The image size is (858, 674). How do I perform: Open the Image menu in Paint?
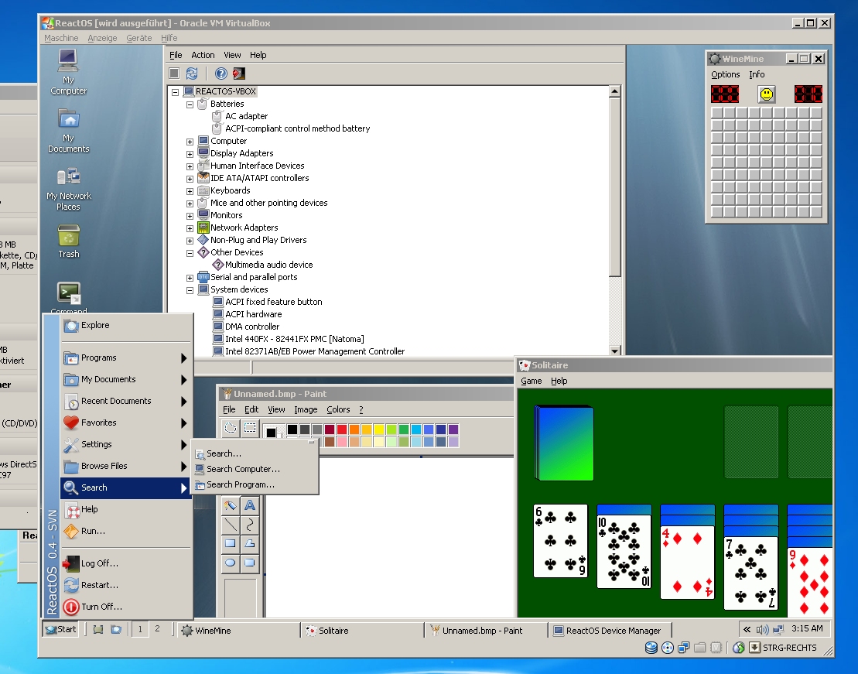tap(306, 409)
